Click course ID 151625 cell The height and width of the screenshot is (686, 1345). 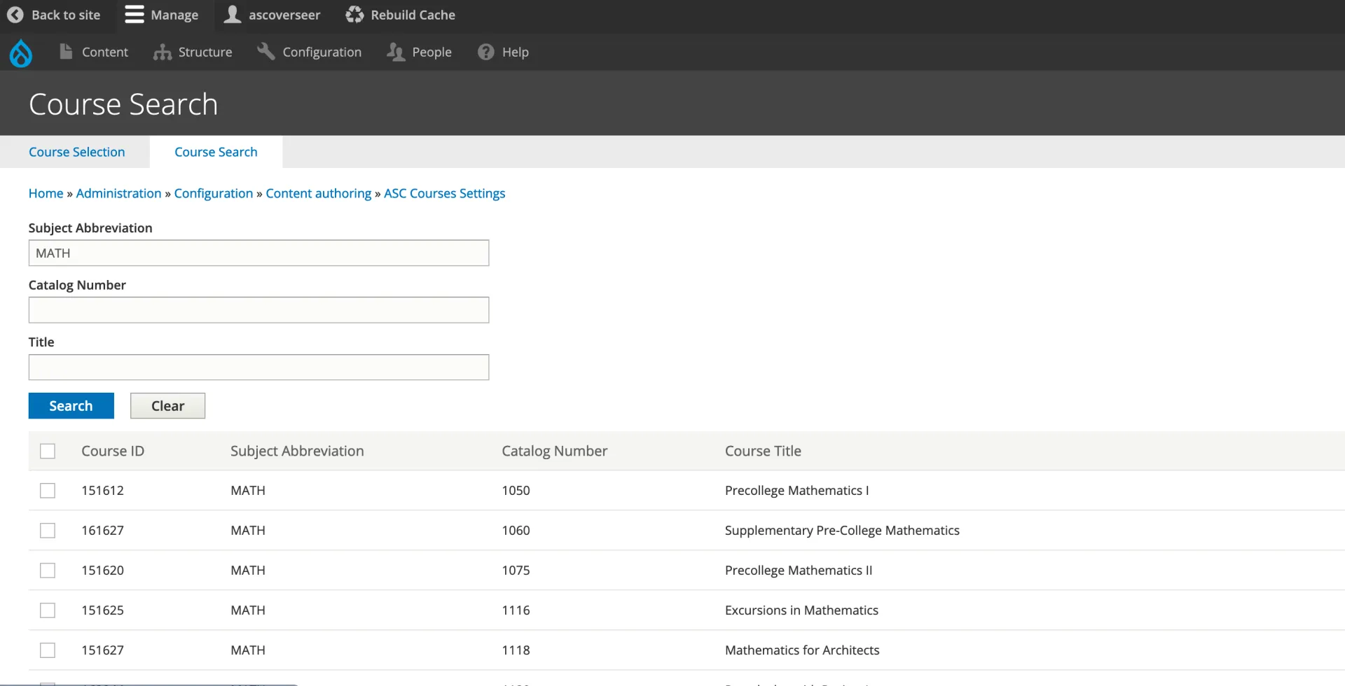pyautogui.click(x=102, y=610)
